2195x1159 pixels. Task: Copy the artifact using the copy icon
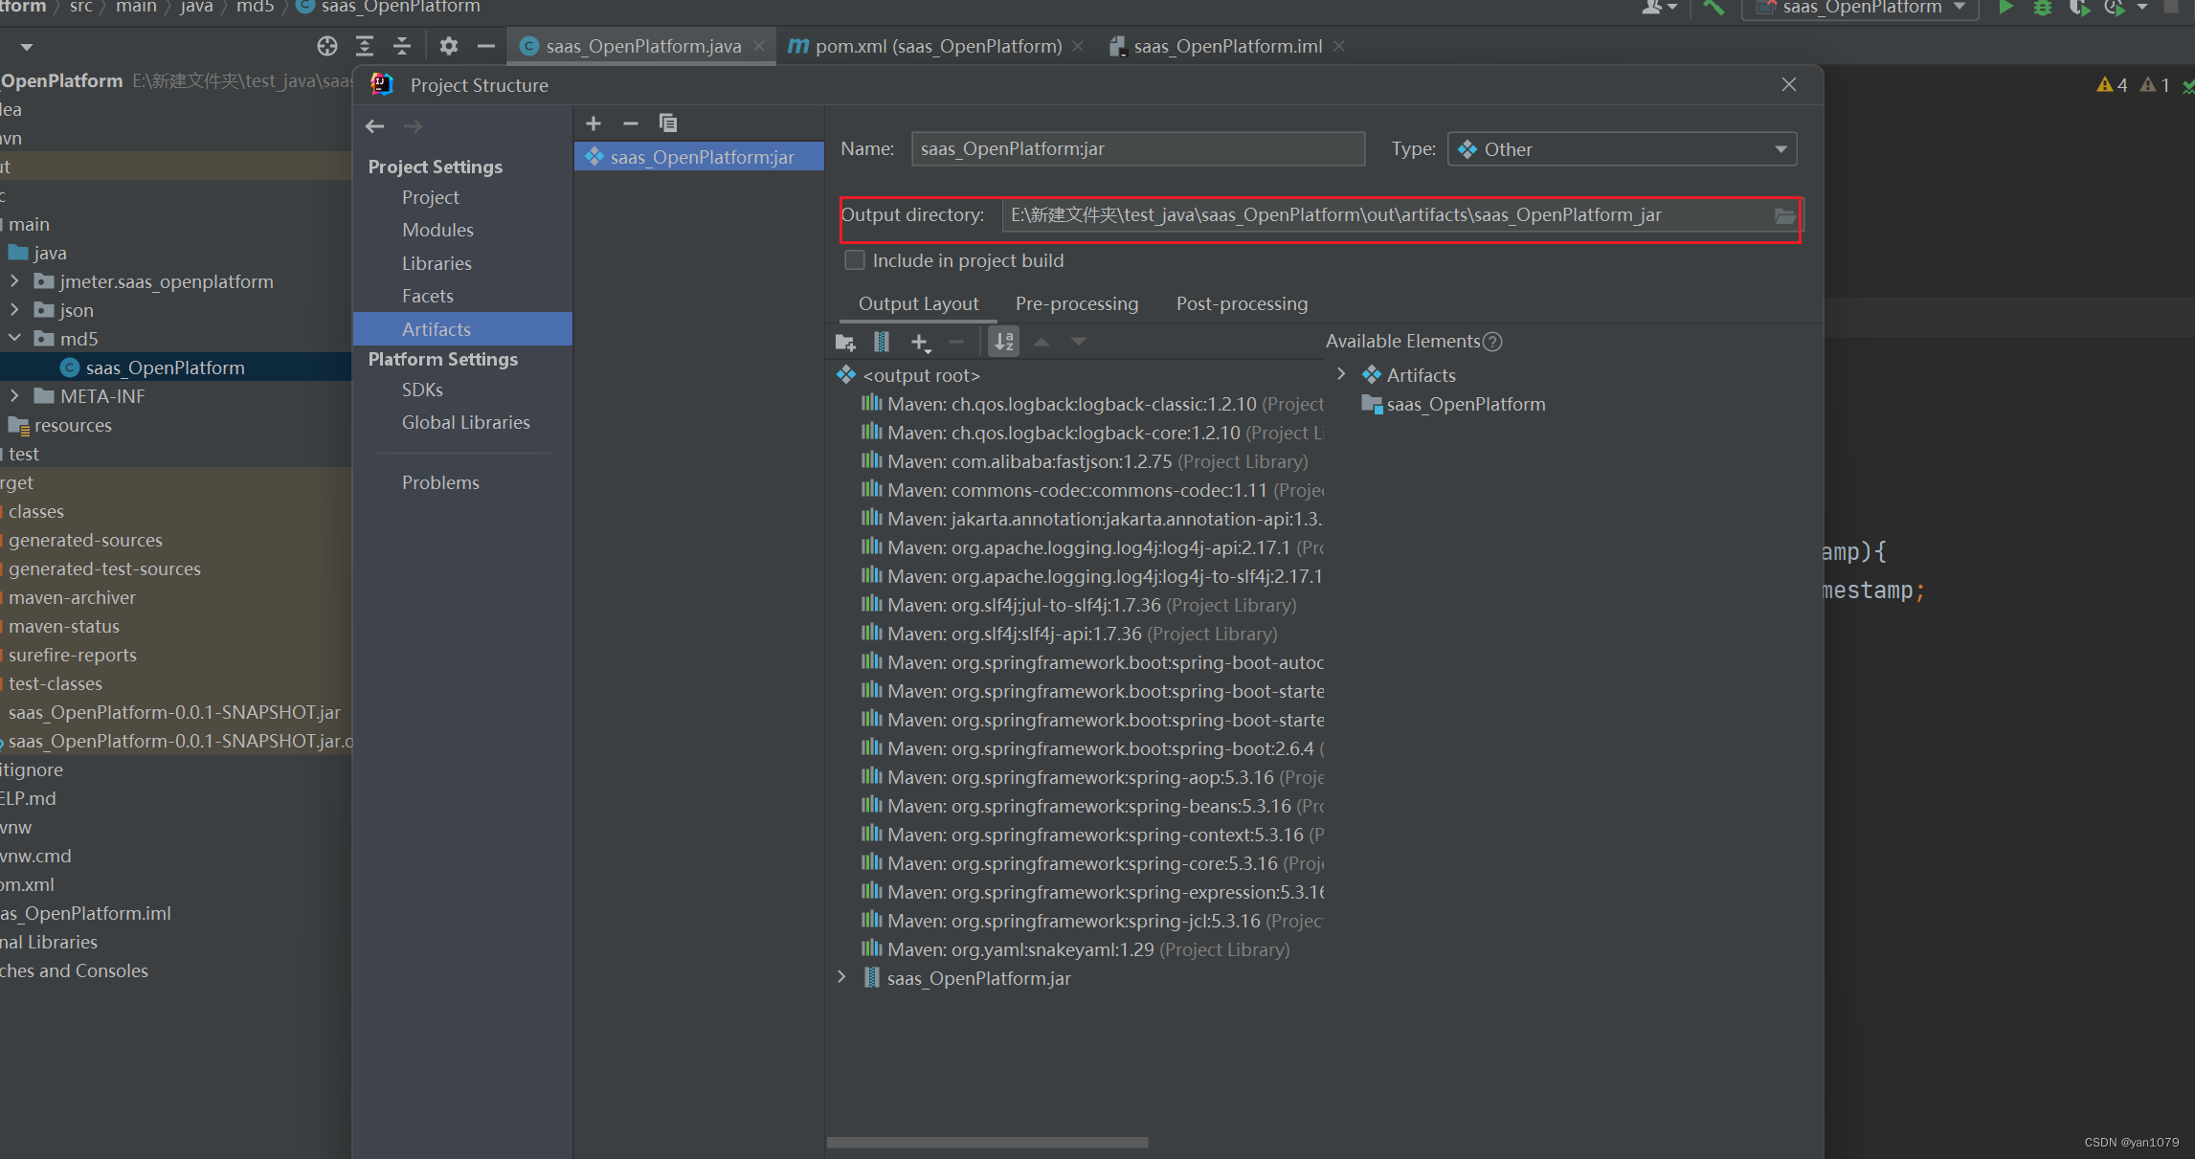click(x=667, y=123)
